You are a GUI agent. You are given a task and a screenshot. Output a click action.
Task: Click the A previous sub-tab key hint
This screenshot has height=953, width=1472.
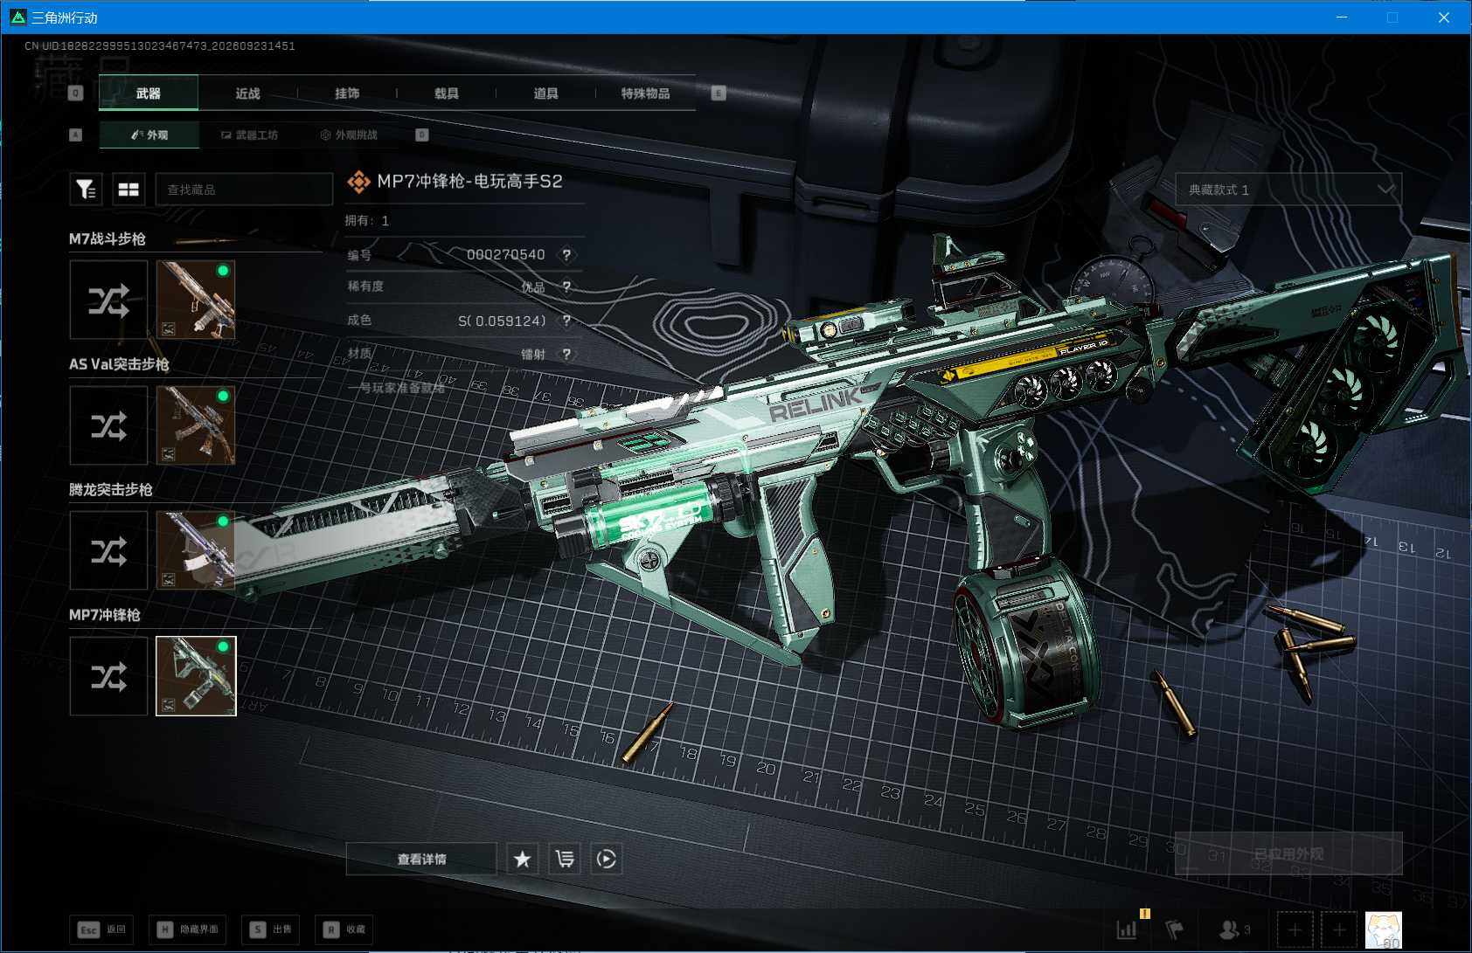click(76, 135)
